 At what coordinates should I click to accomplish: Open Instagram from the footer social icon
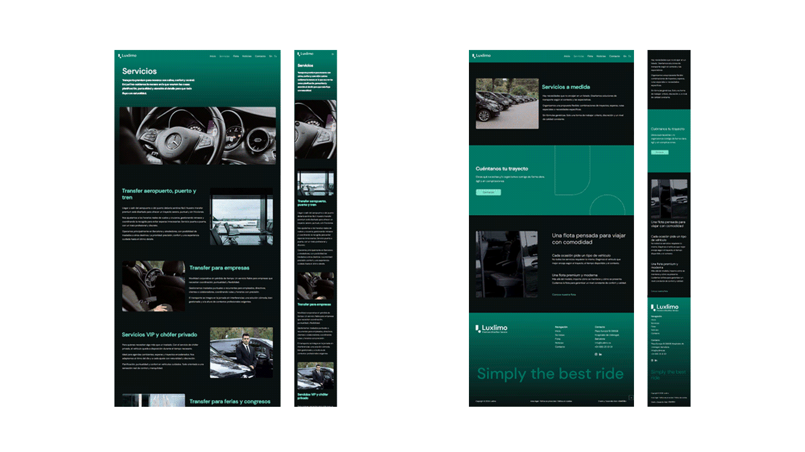[x=596, y=354]
